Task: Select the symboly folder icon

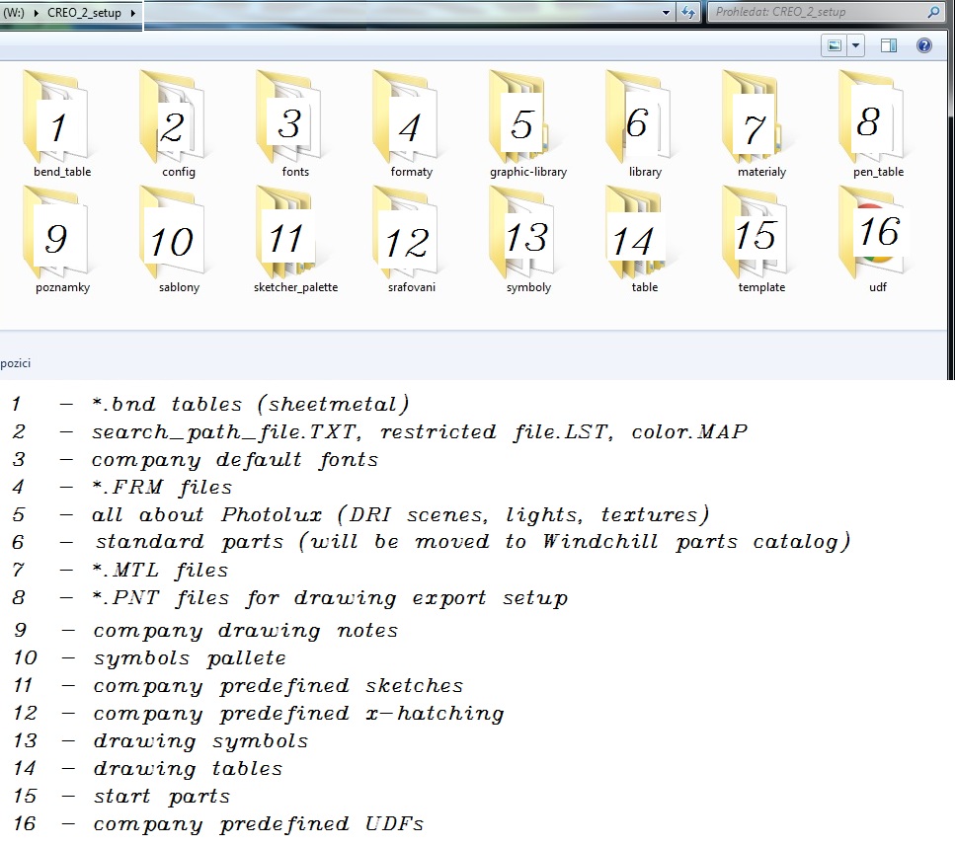Action: point(522,233)
